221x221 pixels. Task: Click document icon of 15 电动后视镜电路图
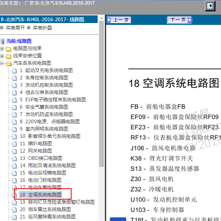coord(14,173)
